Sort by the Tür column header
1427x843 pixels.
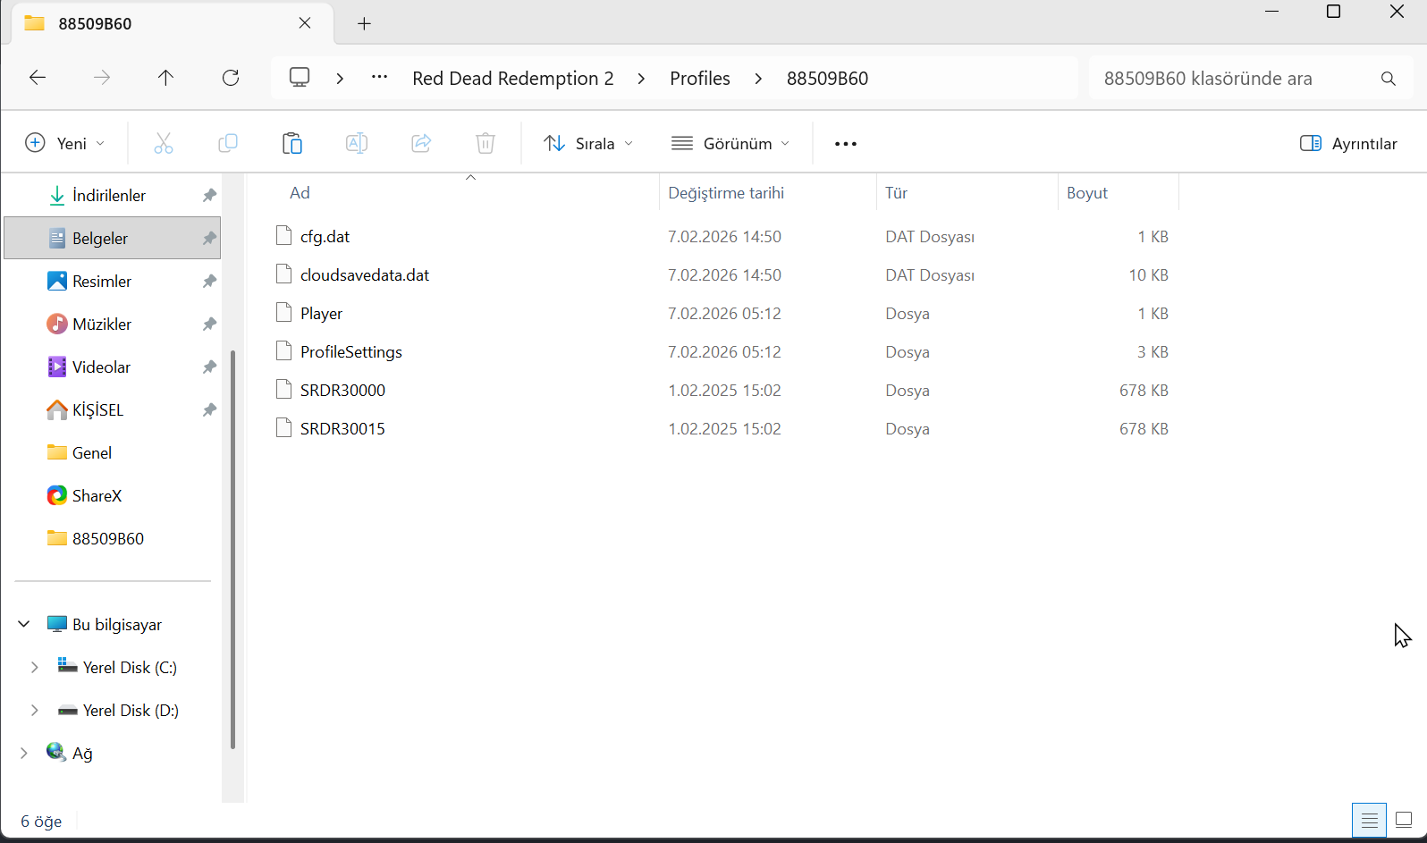tap(896, 193)
